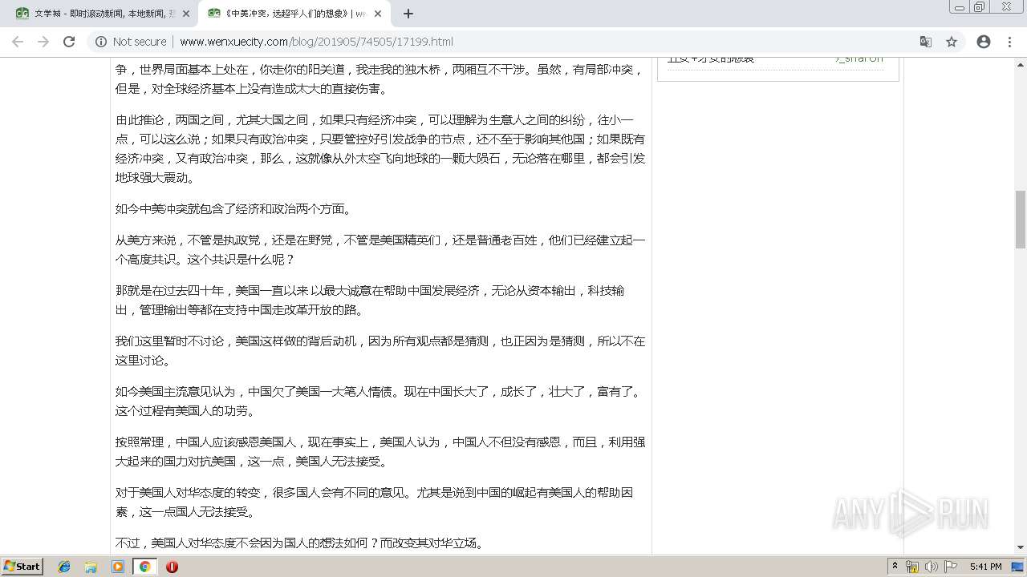
Task: Open the Not secure site information
Action: click(x=131, y=42)
